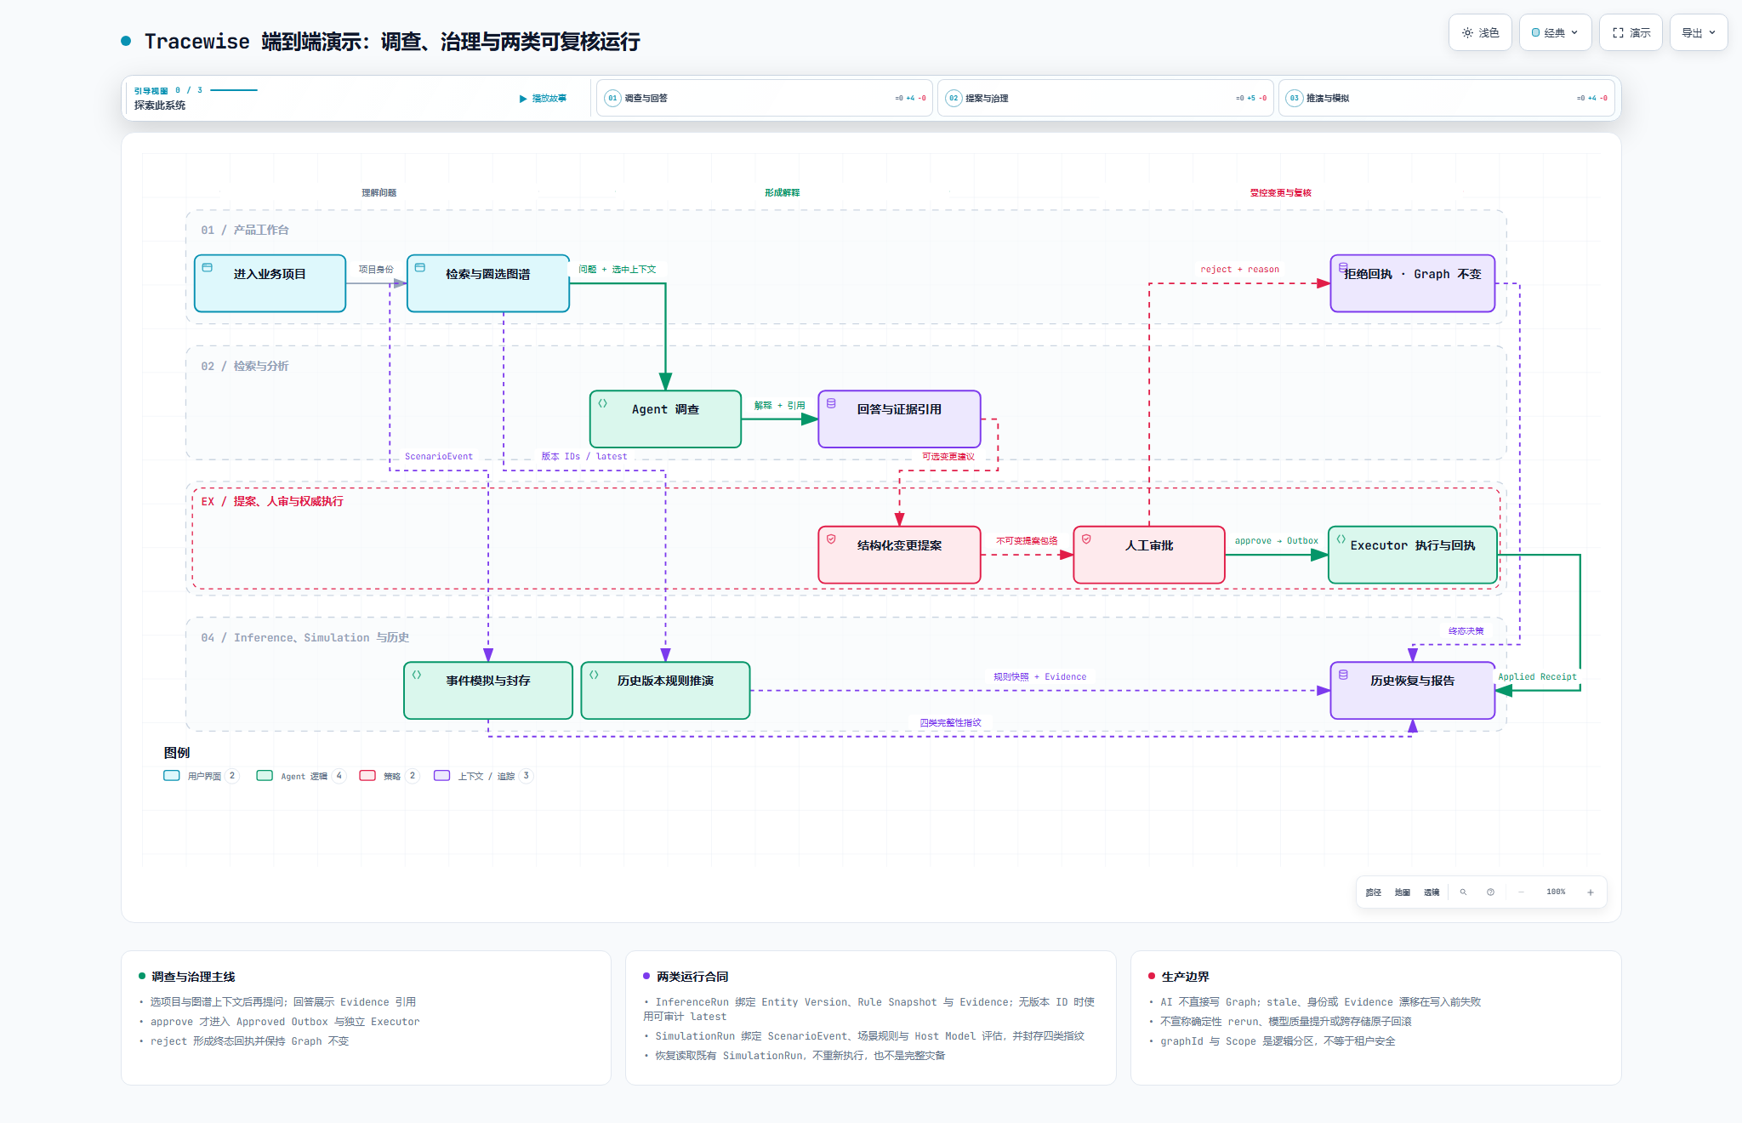Click database icon on 拒绝回执 node

click(x=1343, y=267)
